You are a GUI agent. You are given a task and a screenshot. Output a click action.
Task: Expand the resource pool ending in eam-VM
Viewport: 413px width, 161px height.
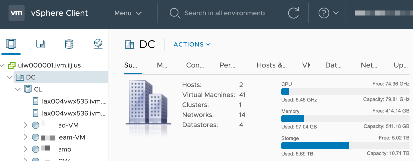[25, 137]
